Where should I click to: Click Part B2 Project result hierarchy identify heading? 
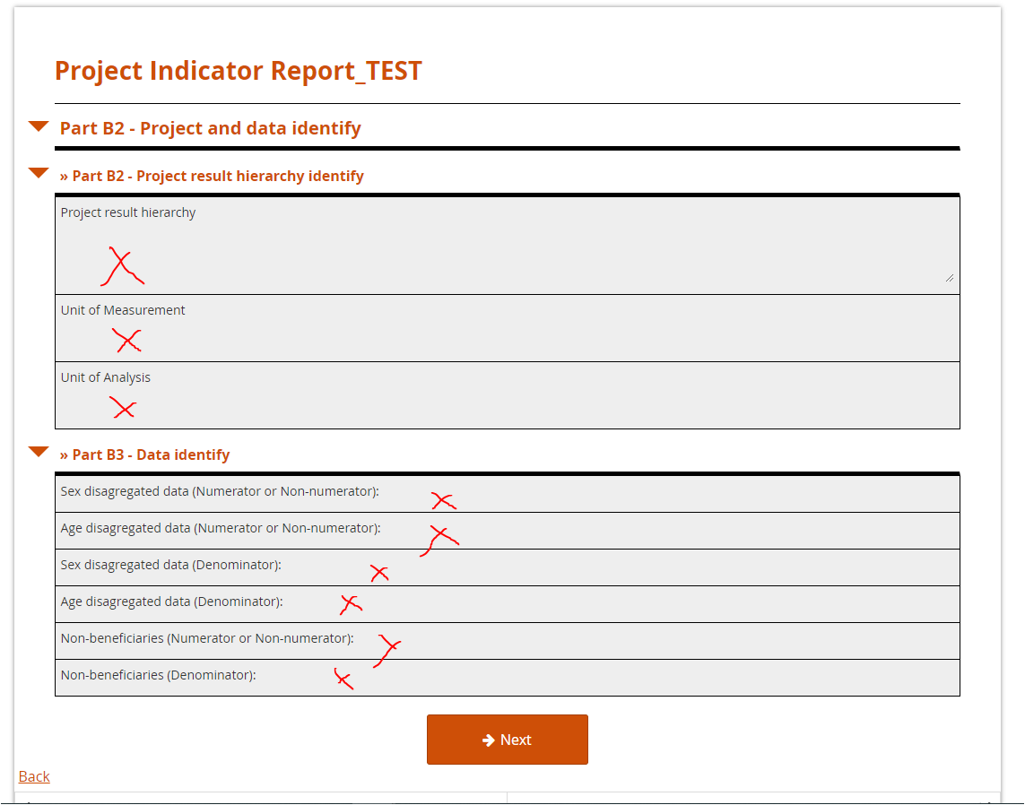tap(212, 176)
